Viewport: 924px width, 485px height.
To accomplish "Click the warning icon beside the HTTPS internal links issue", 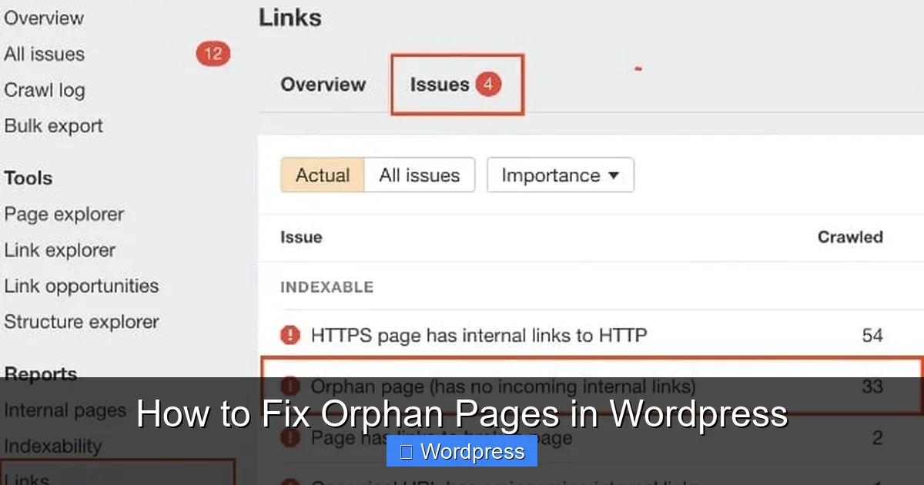I will [290, 335].
